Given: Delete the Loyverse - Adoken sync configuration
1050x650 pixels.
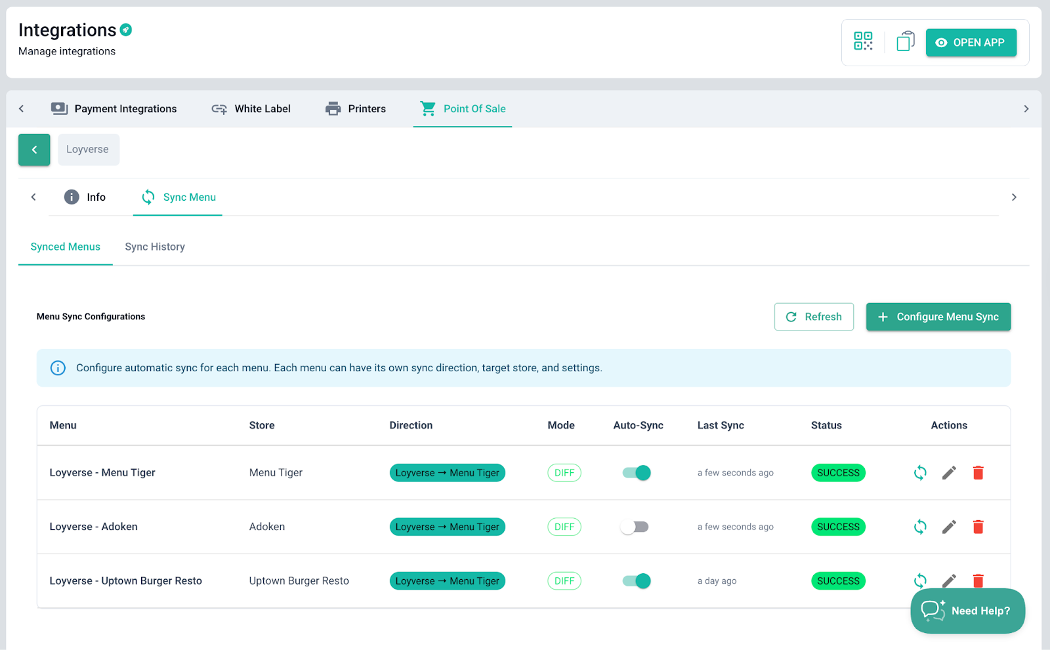Looking at the screenshot, I should (978, 527).
